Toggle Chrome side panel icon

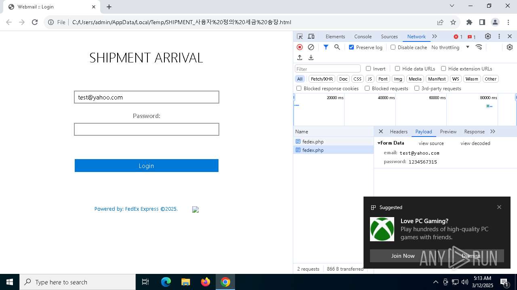pyautogui.click(x=482, y=22)
